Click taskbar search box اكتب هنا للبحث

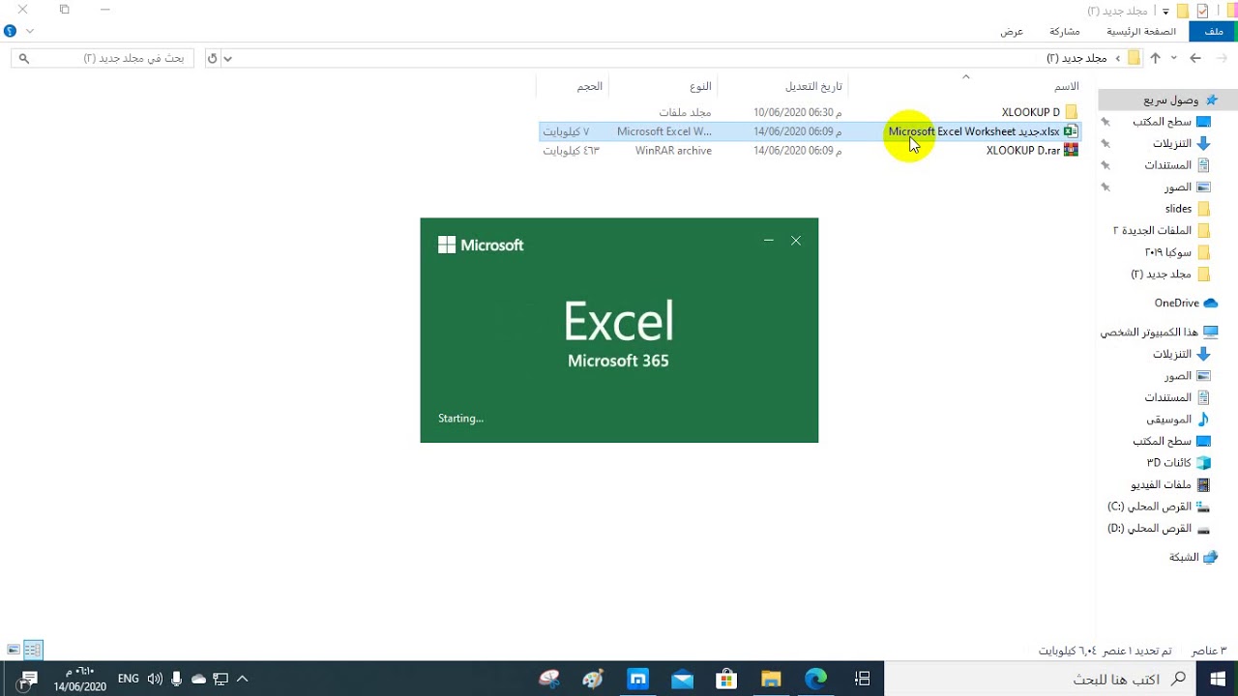click(x=1040, y=679)
